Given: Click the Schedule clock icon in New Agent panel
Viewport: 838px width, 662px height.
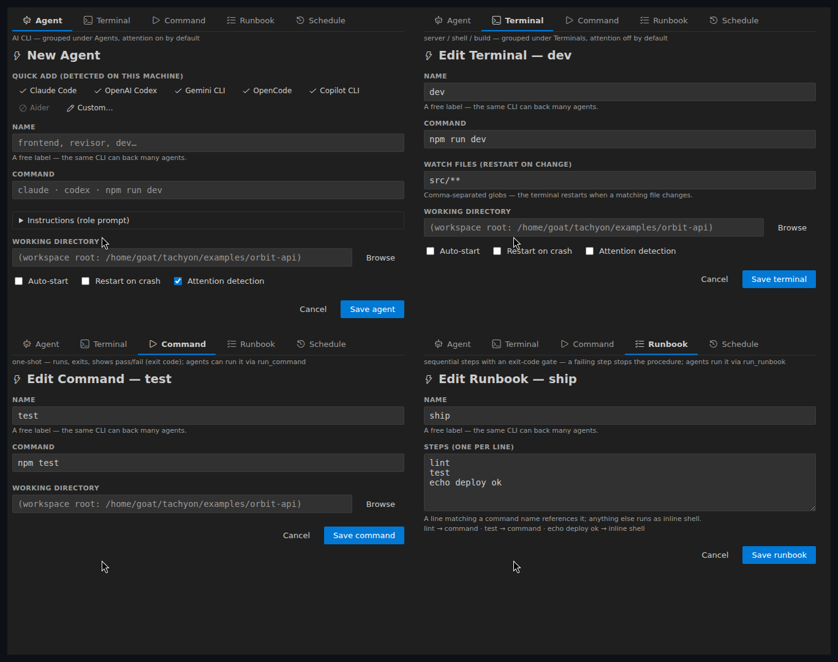Looking at the screenshot, I should (x=300, y=20).
